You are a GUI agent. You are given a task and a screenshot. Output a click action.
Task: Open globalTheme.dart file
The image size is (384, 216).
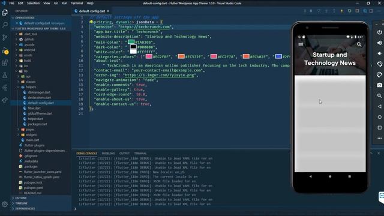pyautogui.click(x=40, y=113)
